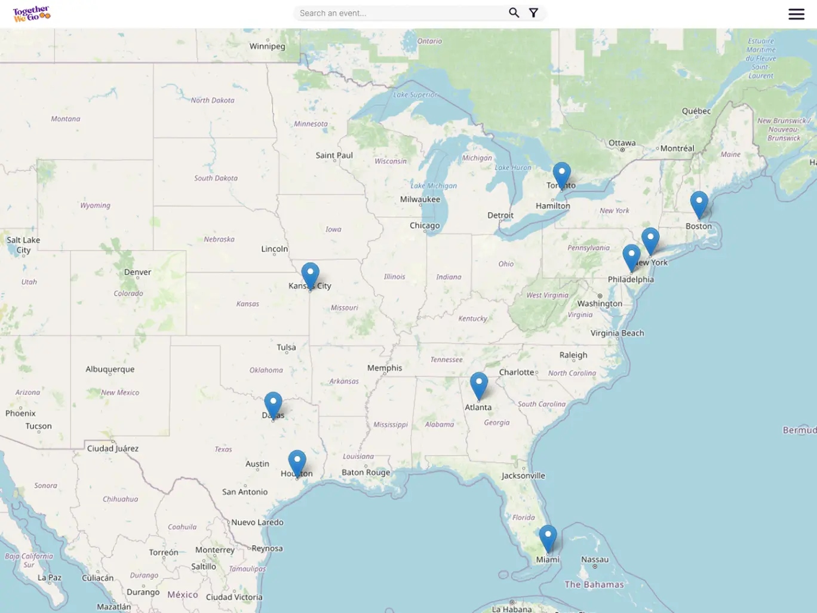Open the event filter funnel icon

pos(533,13)
